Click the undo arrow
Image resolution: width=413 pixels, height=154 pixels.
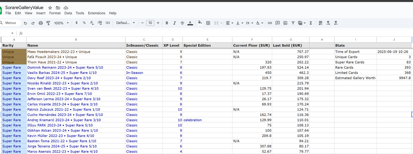click(26, 23)
